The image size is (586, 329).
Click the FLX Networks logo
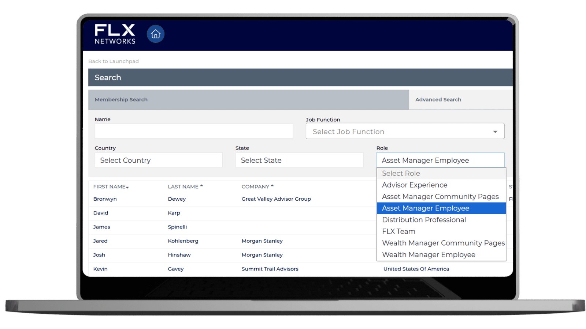click(115, 34)
